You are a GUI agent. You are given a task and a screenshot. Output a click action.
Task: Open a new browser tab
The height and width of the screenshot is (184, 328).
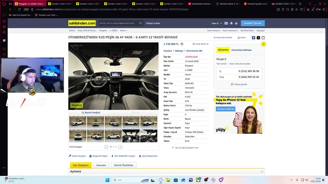click(300, 4)
